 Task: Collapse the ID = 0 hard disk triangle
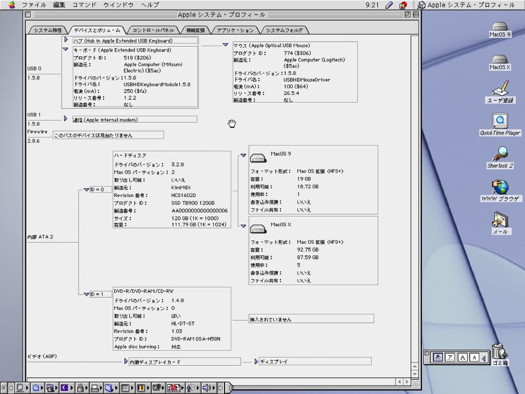[x=86, y=190]
